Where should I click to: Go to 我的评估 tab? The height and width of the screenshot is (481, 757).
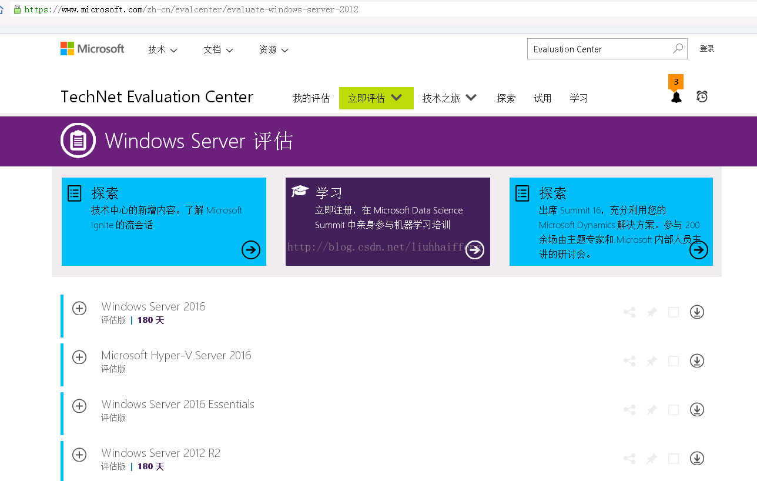point(311,98)
